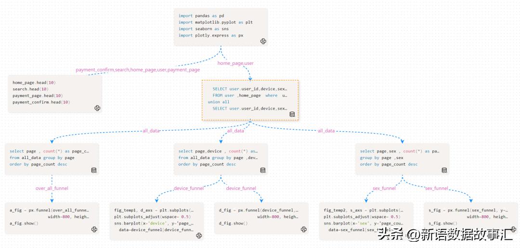Click Python icon on the a_fig funnel cell
This screenshot has width=520, height=248.
coord(94,229)
